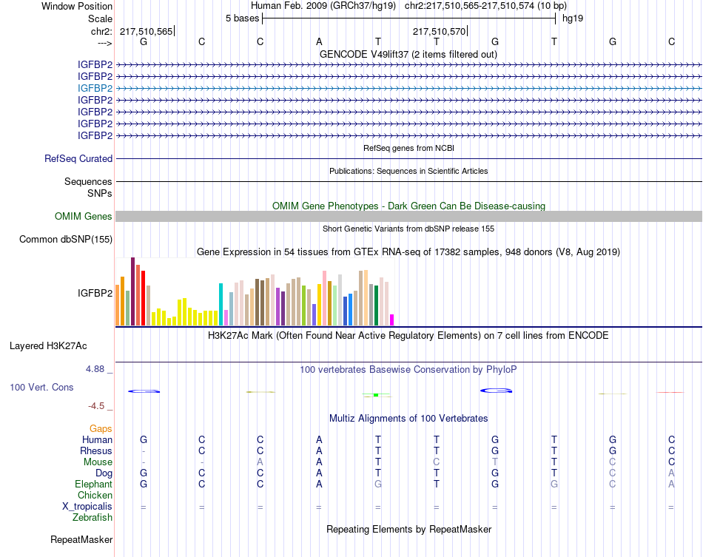Image resolution: width=703 pixels, height=557 pixels.
Task: Select the orange Gaps row label
Action: [101, 429]
